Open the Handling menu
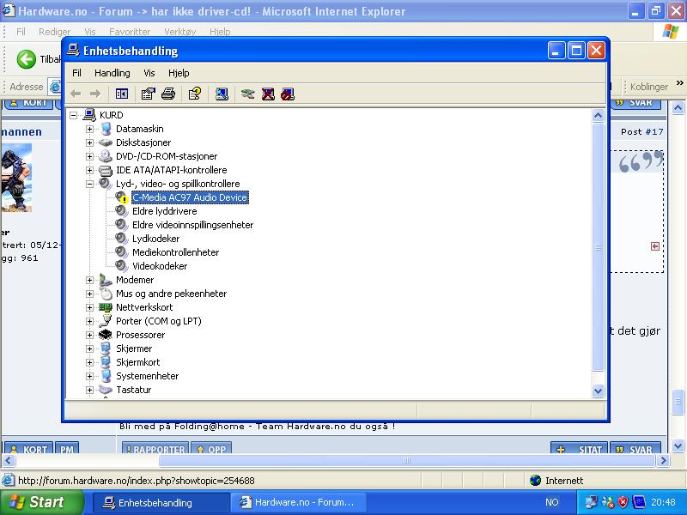This screenshot has width=687, height=515. point(112,73)
